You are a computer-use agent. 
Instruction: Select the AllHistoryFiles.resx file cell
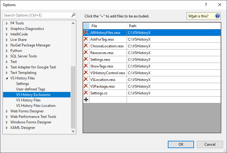[108, 33]
